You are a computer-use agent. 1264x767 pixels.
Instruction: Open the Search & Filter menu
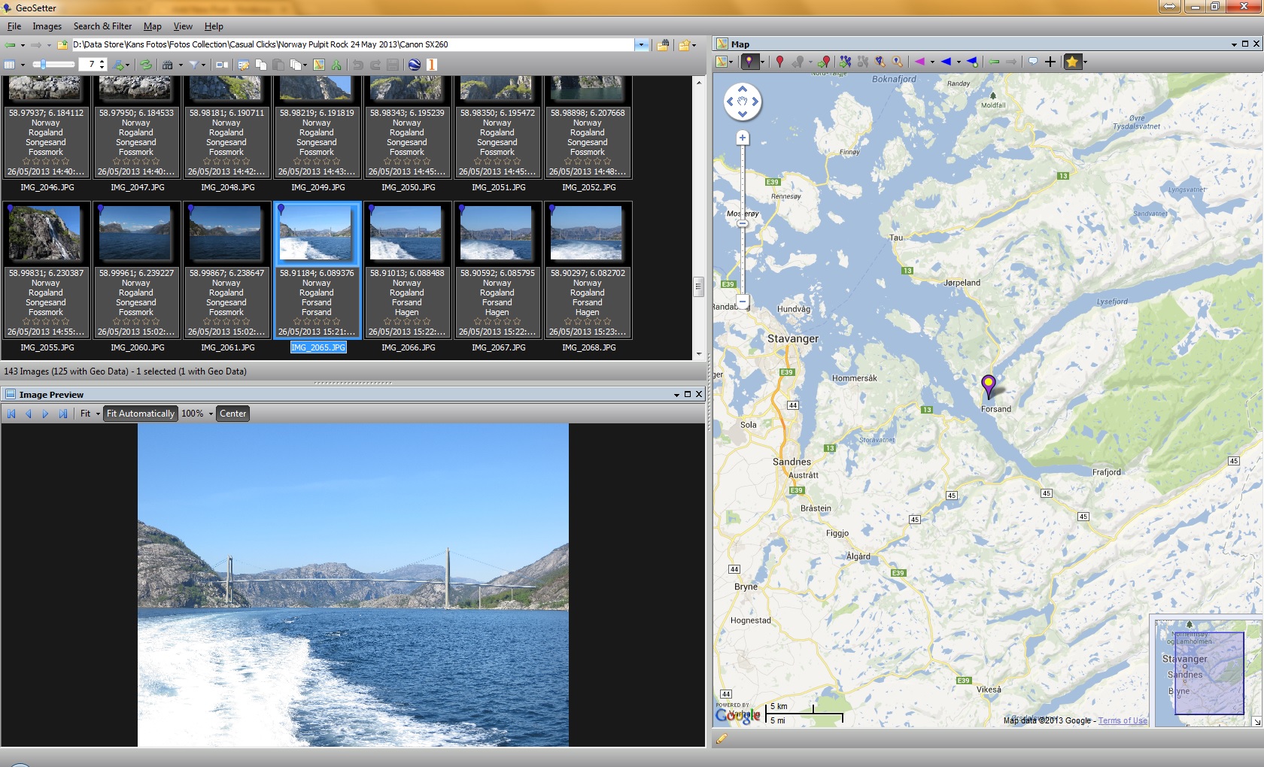coord(102,26)
